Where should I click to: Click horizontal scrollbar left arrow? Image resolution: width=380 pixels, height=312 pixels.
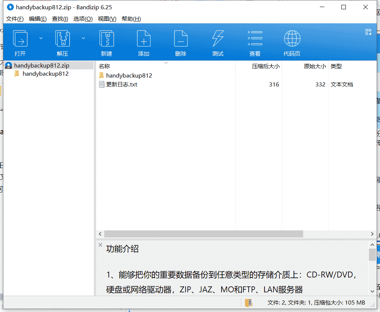[100, 234]
